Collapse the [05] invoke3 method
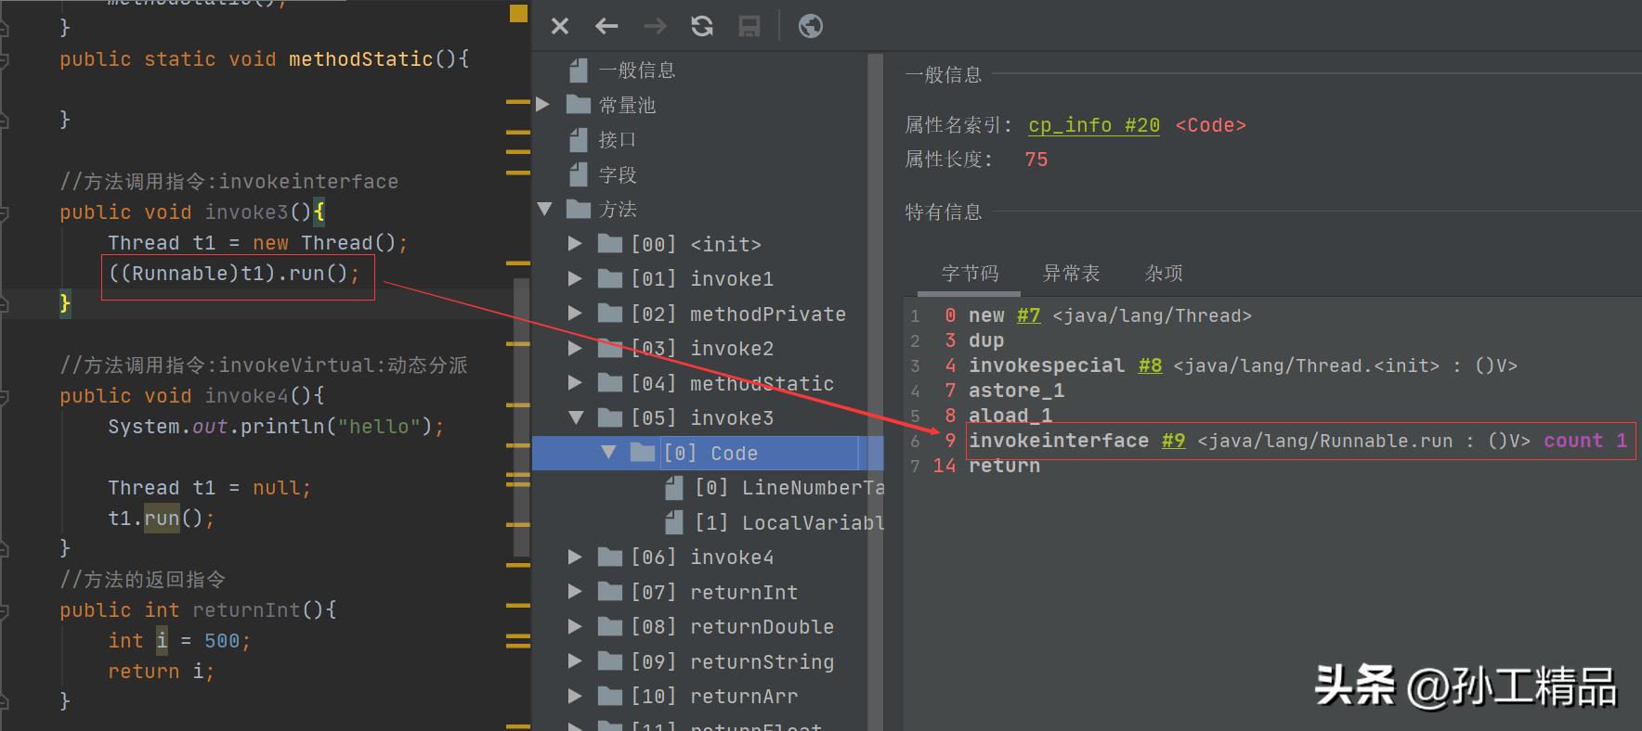The height and width of the screenshot is (731, 1642). coord(576,418)
